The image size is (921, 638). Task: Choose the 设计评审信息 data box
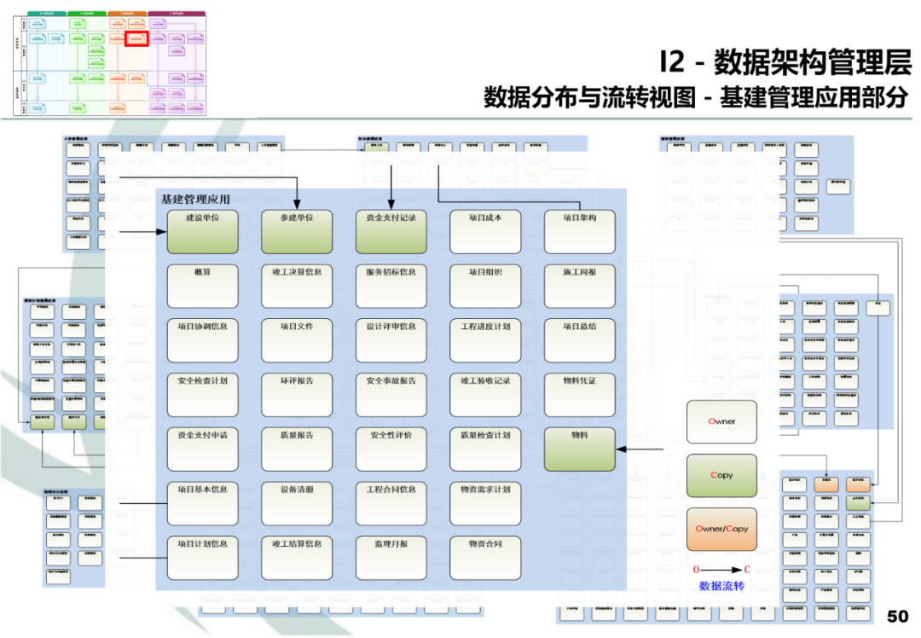[x=391, y=340]
